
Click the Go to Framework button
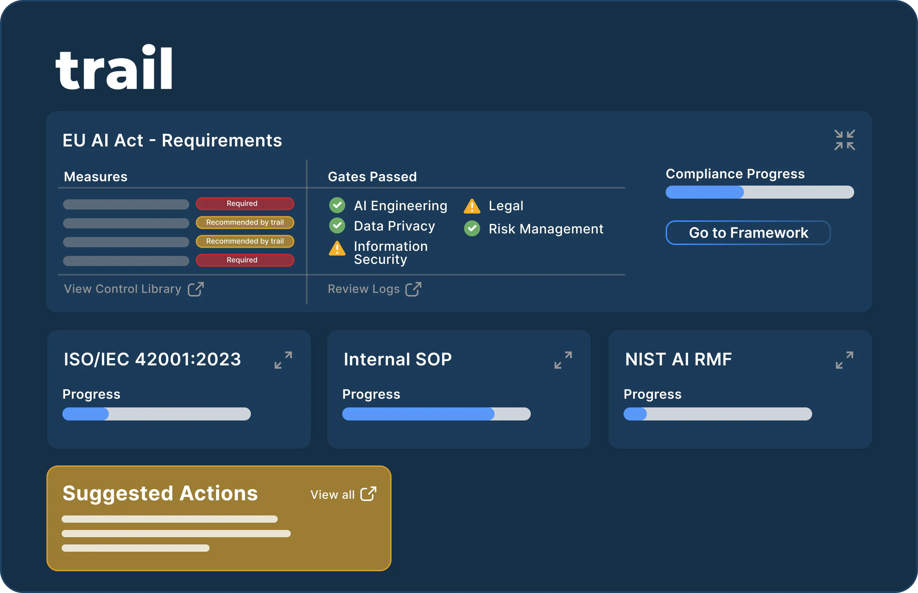(748, 233)
